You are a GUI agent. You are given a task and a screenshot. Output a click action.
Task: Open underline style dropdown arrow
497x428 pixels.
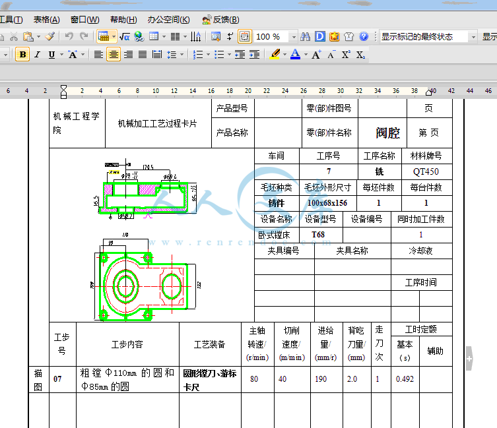(61, 55)
